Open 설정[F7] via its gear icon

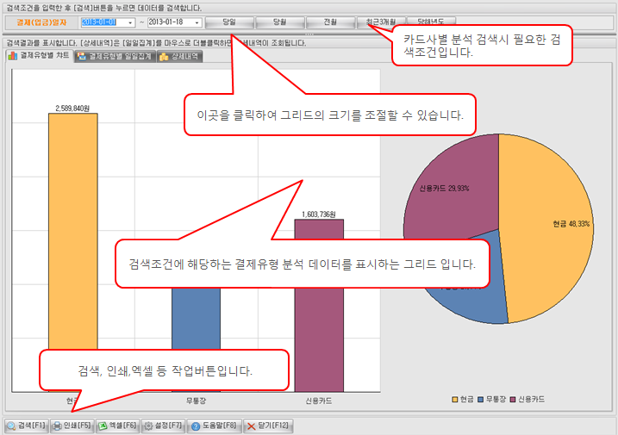pos(148,426)
